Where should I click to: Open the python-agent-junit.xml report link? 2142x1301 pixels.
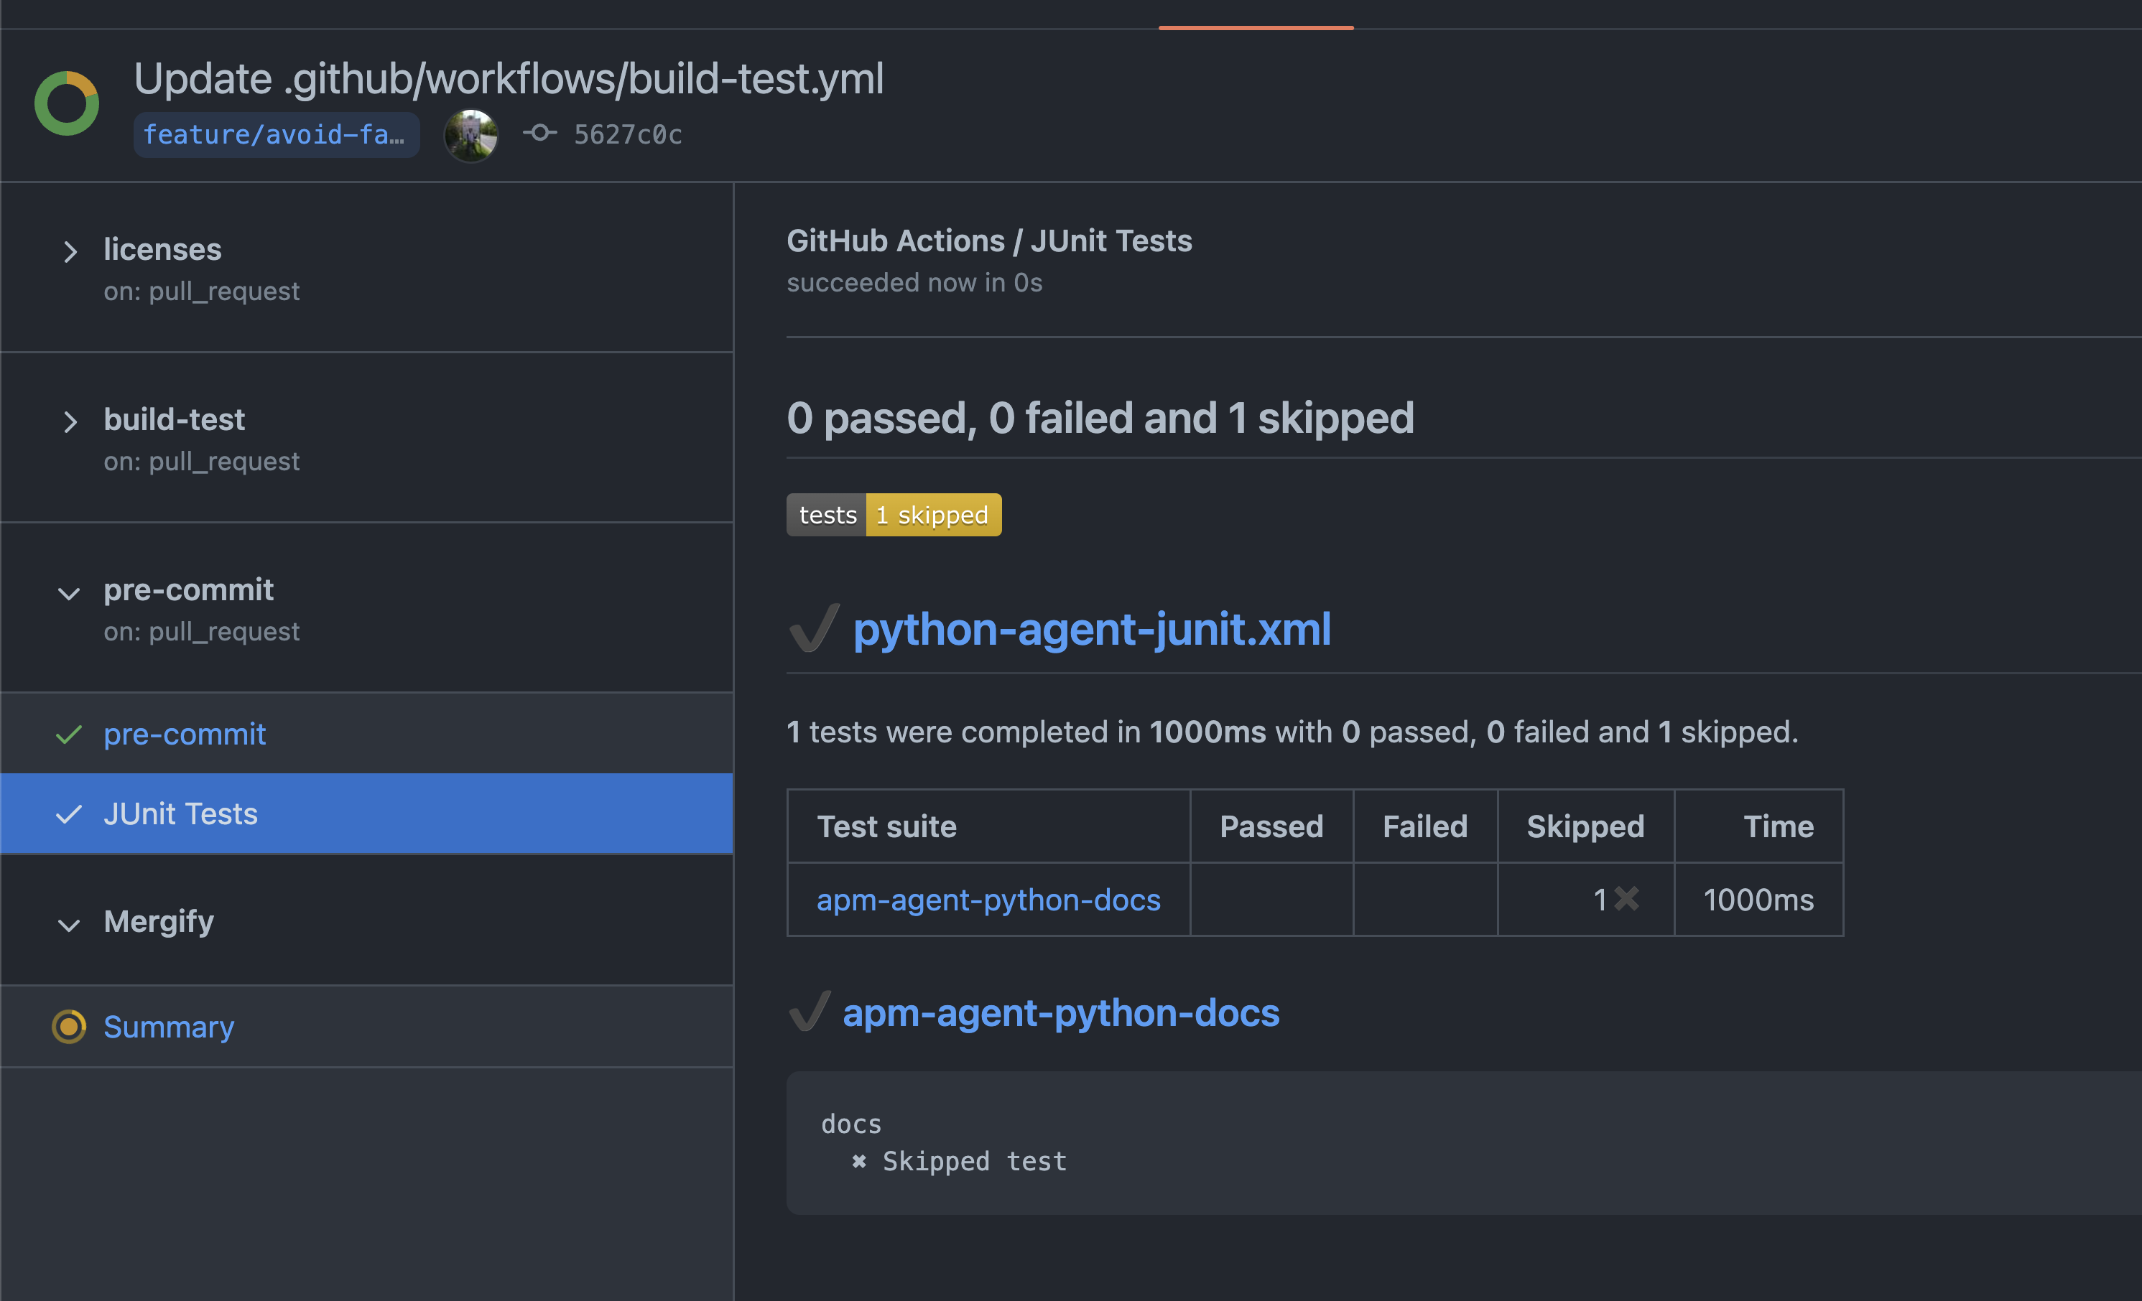(1091, 629)
